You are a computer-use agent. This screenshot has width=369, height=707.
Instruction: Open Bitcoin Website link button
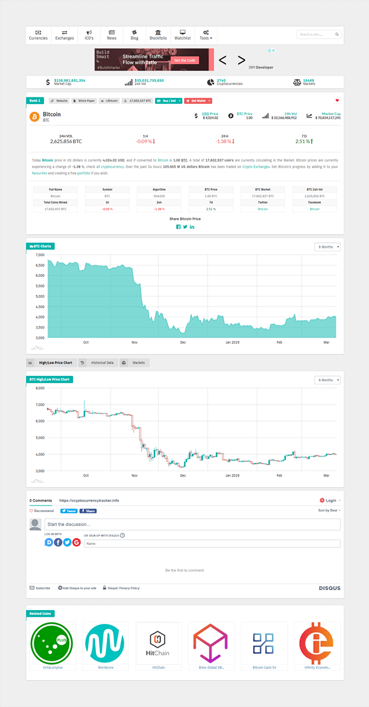click(x=59, y=101)
